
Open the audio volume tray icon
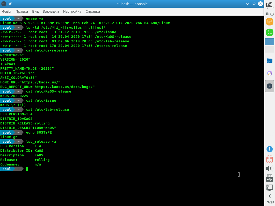pos(270,168)
